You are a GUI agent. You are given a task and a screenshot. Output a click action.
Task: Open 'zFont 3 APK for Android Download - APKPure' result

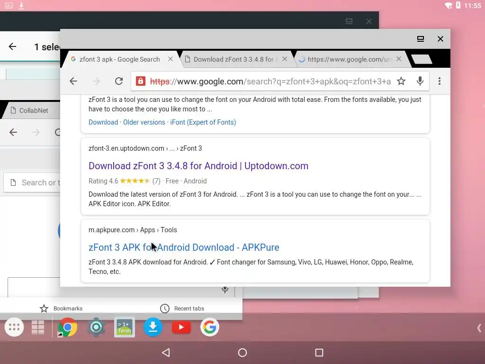point(184,247)
